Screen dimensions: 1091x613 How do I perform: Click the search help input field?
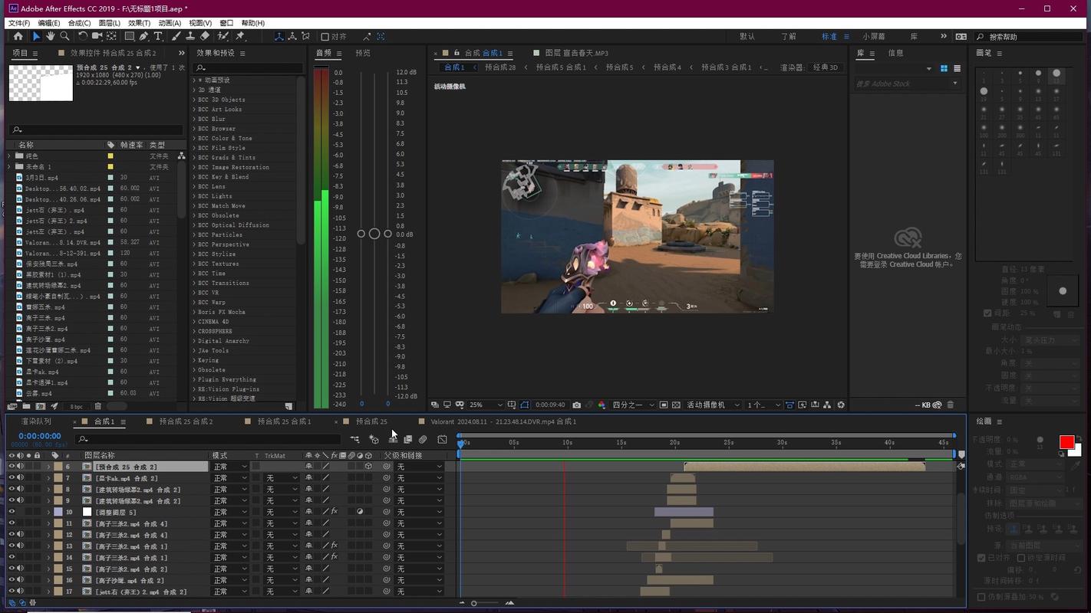(x=1030, y=37)
